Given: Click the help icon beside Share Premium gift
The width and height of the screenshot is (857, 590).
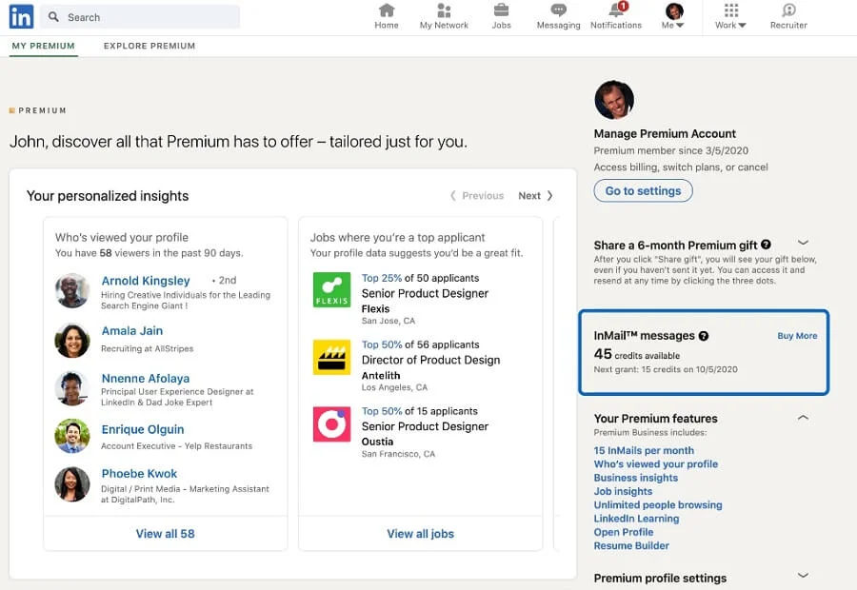Looking at the screenshot, I should [x=766, y=245].
